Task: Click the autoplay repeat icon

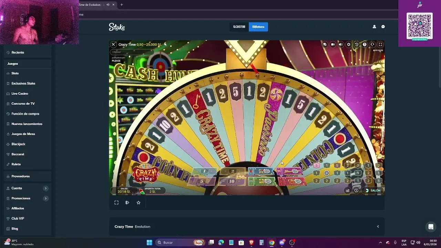Action: click(356, 190)
